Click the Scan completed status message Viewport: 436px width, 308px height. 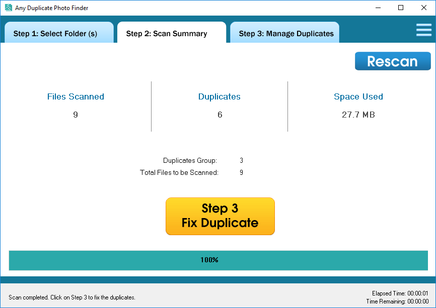(x=72, y=297)
